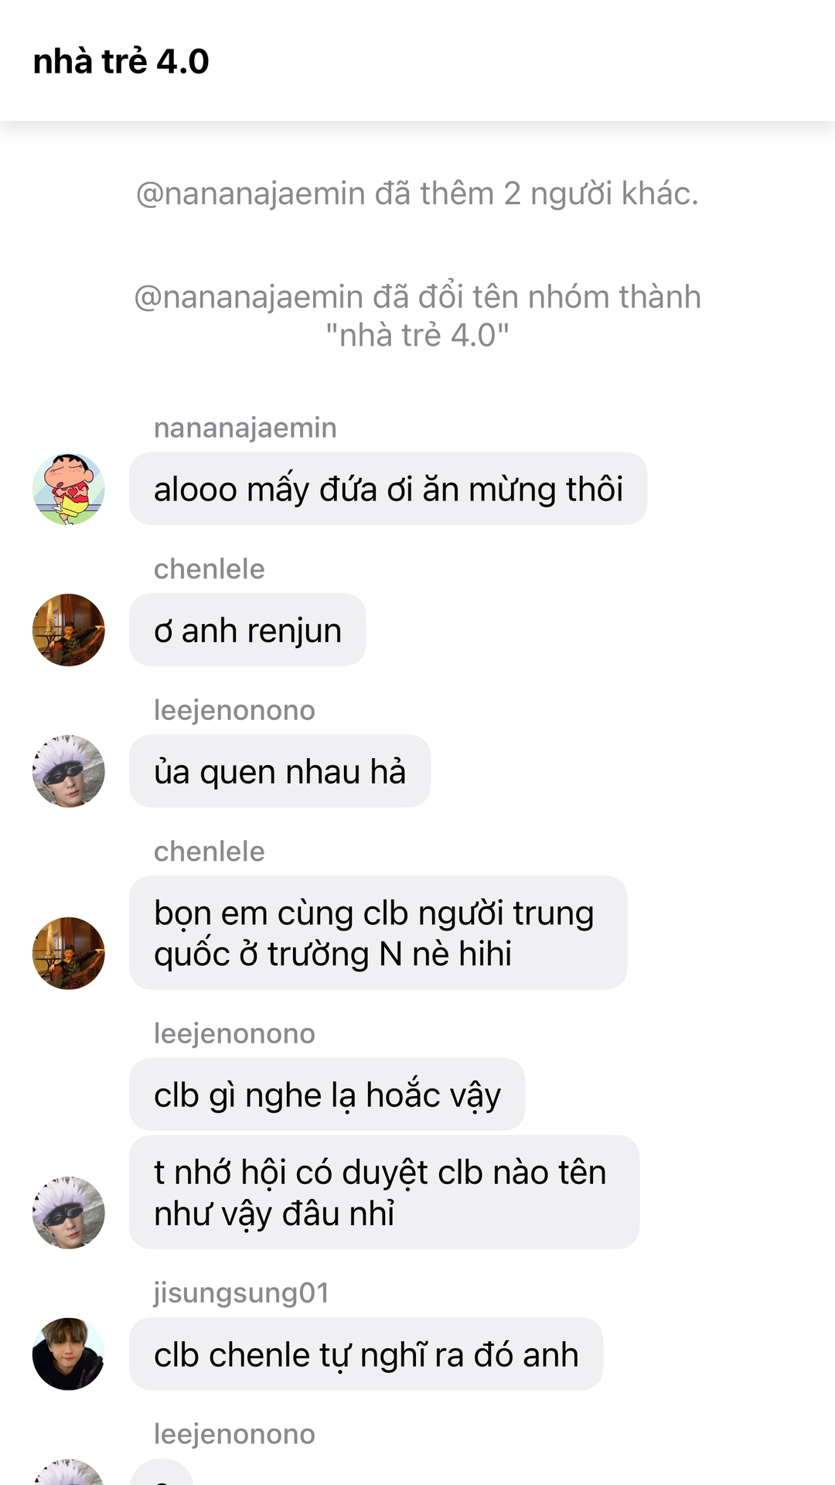Tap the "ơ anh renjun" message bubble
This screenshot has height=1485, width=835.
[247, 630]
